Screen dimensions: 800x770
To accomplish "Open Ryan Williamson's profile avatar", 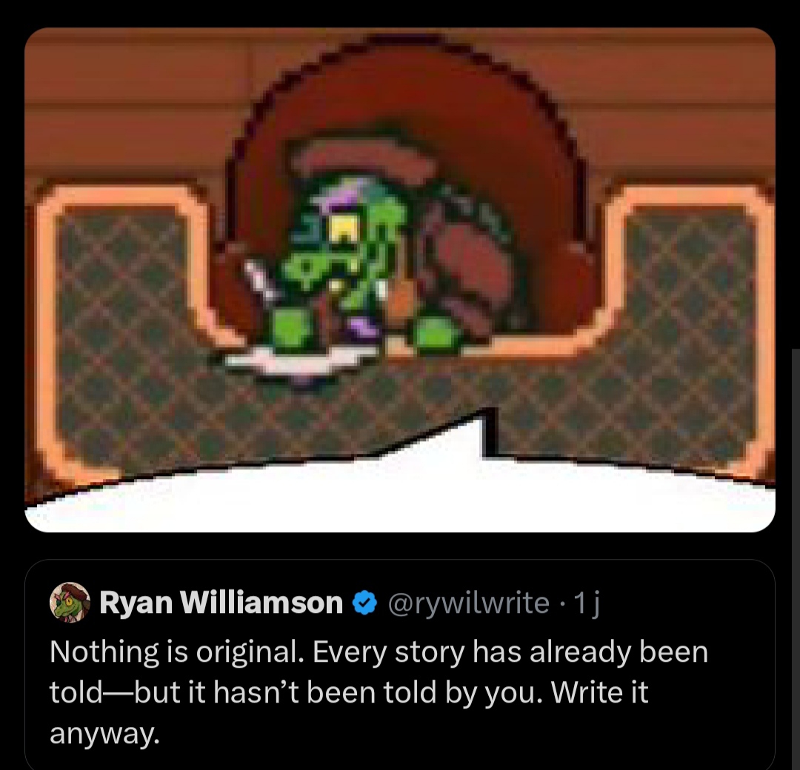I will coord(70,602).
